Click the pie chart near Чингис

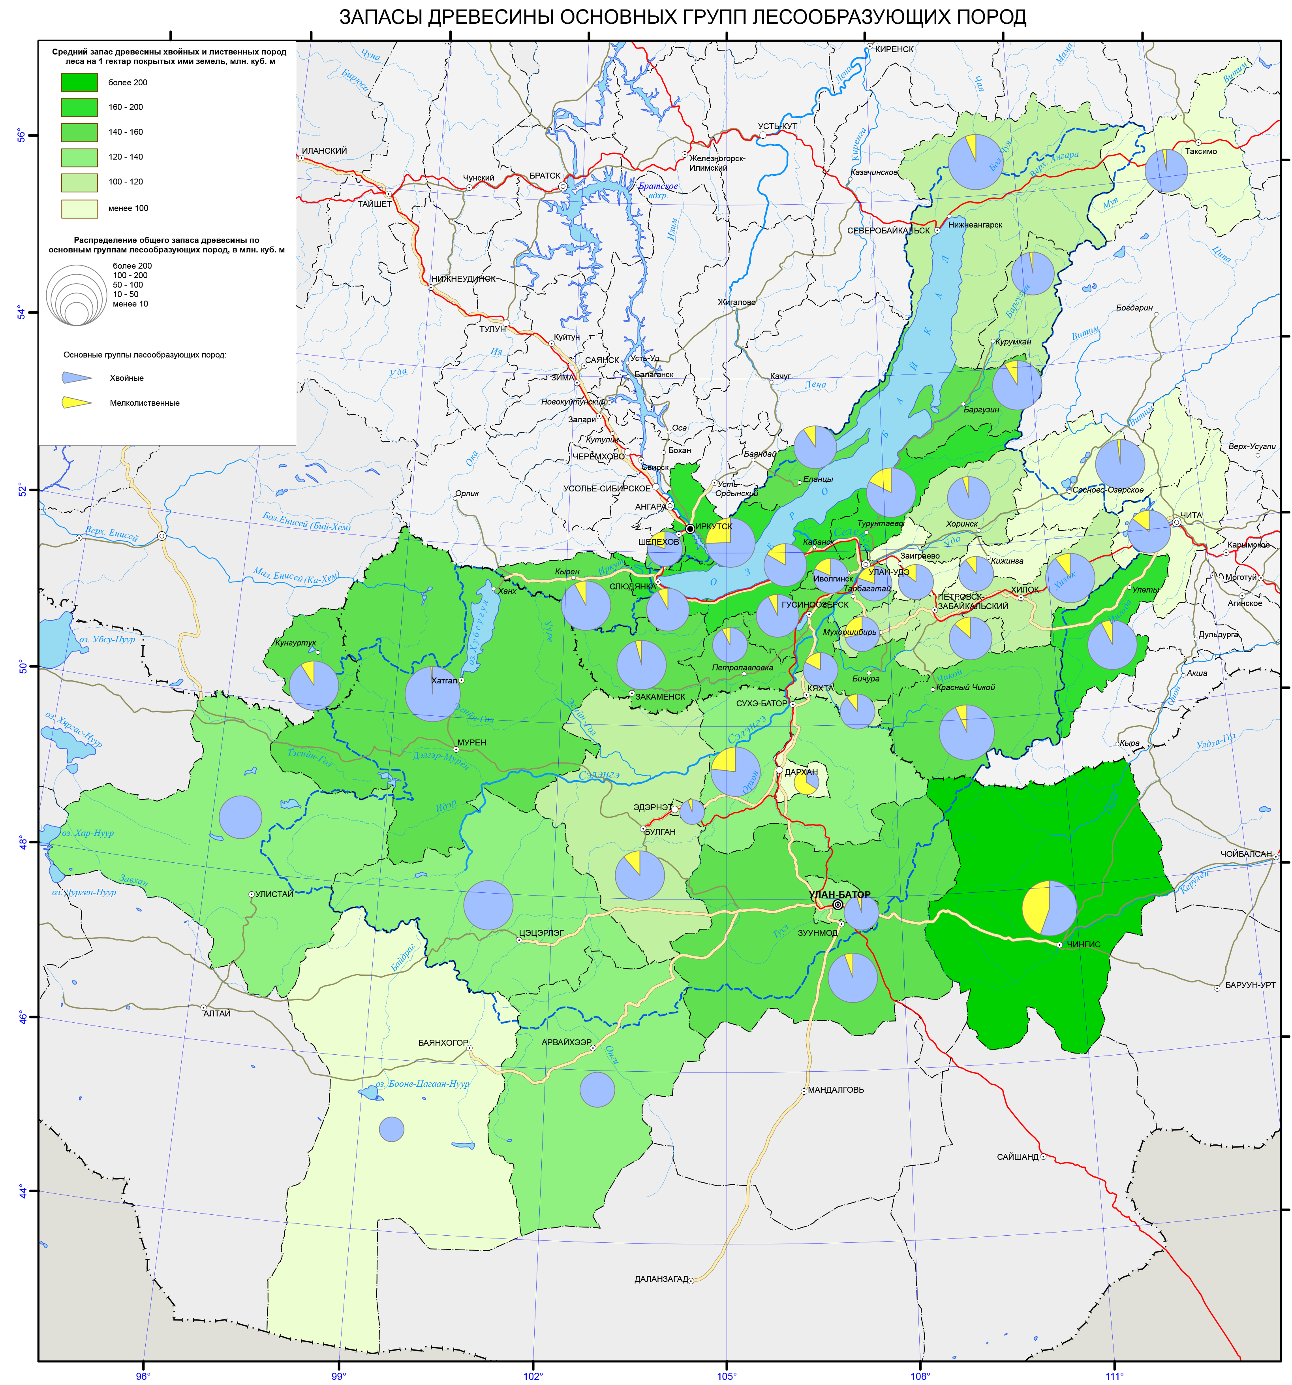click(1049, 908)
